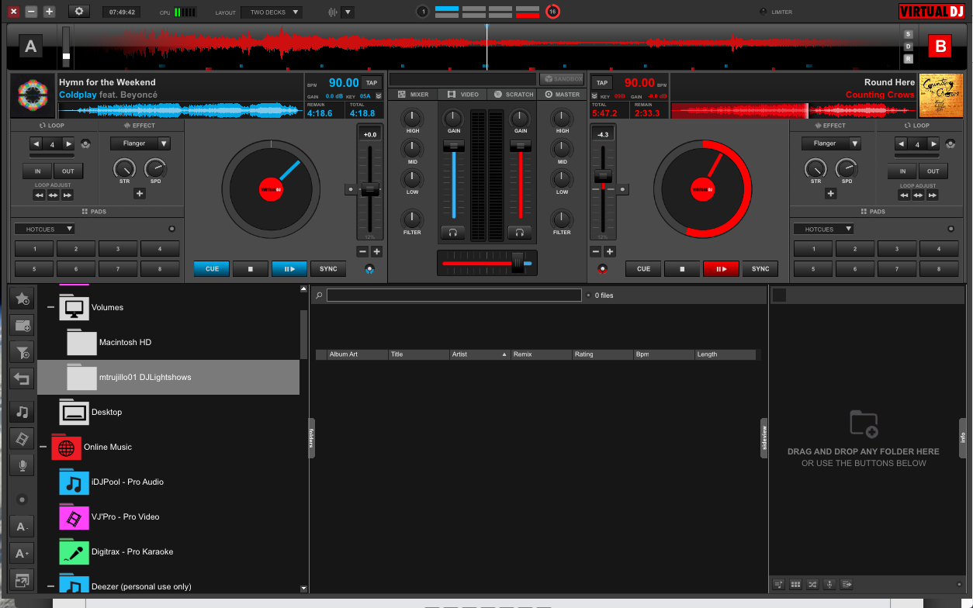Viewport: 973px width, 608px height.
Task: Click VJ'Pro Pro Video folder icon
Action: 73,516
